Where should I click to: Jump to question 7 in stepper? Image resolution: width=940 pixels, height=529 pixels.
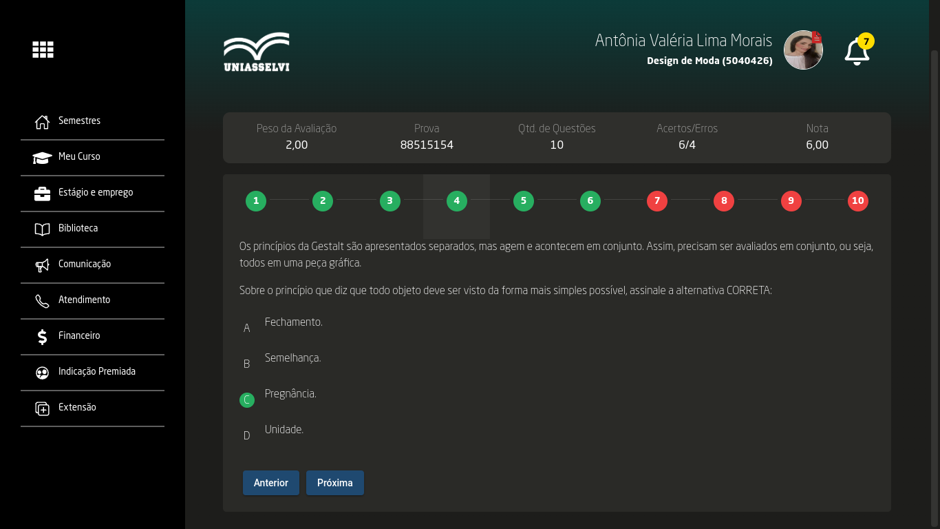[657, 201]
